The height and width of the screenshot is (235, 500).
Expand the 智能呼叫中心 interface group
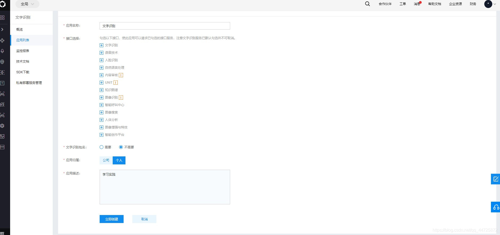pyautogui.click(x=101, y=105)
